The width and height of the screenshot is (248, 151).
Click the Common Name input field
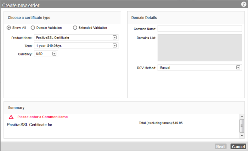pyautogui.click(x=199, y=29)
